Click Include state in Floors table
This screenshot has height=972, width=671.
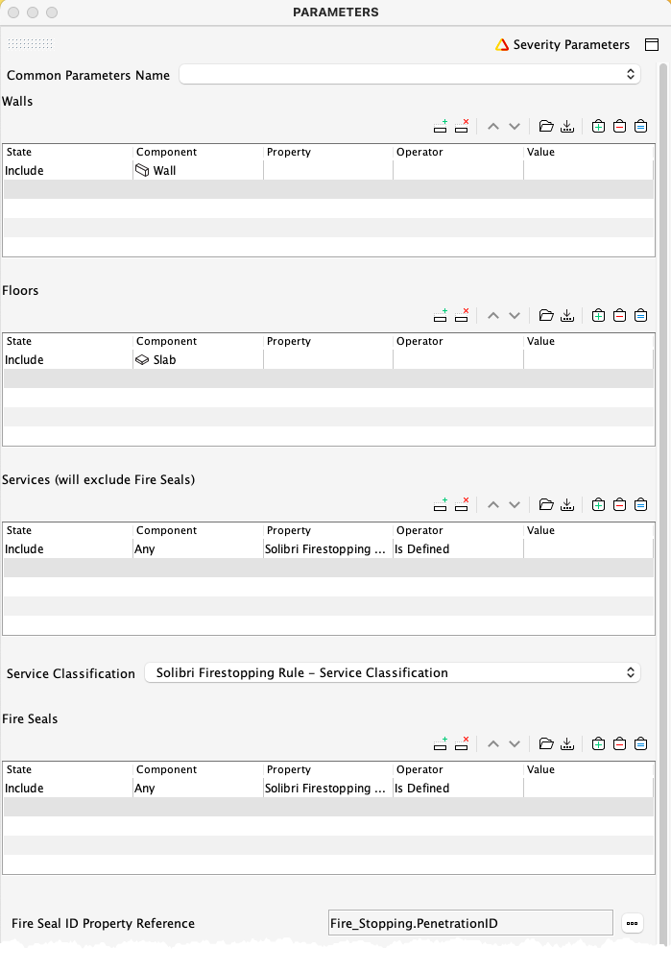click(67, 359)
